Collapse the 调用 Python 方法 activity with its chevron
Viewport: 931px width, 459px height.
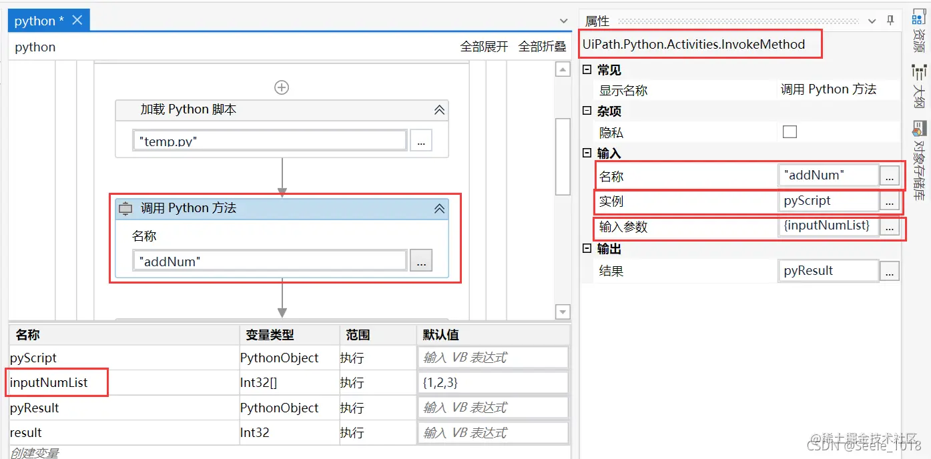(439, 208)
